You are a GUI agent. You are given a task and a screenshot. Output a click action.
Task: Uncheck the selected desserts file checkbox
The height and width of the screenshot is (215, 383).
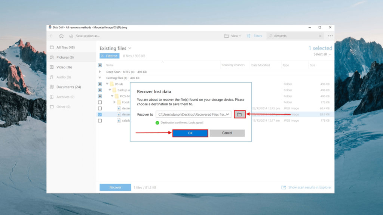point(99,114)
